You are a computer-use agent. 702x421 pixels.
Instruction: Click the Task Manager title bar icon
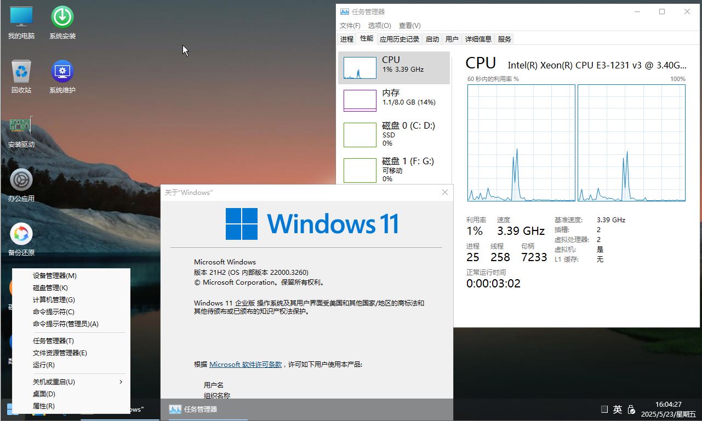(344, 11)
